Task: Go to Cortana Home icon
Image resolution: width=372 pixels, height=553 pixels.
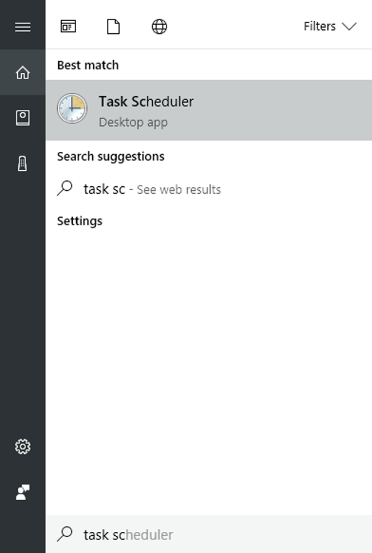Action: tap(22, 73)
